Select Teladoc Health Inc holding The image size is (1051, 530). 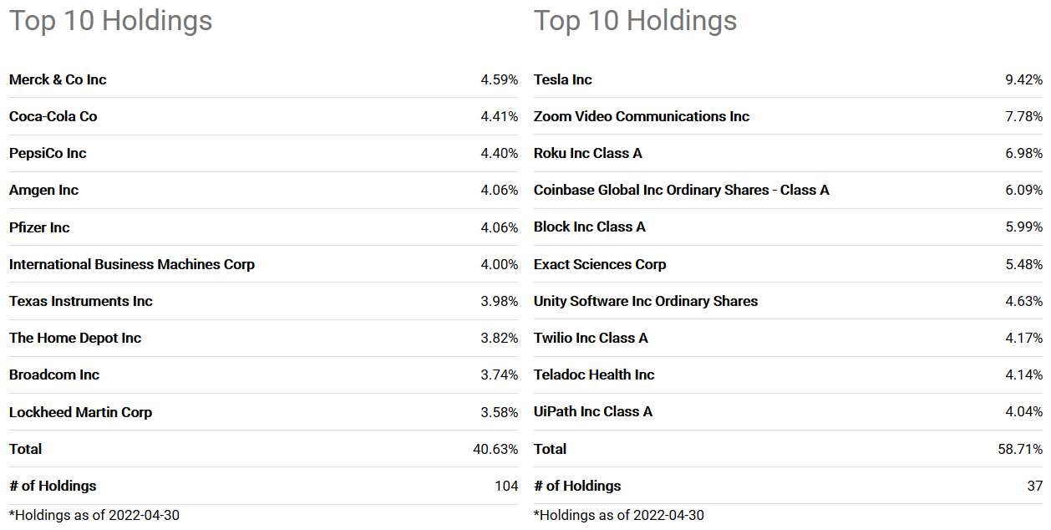594,375
